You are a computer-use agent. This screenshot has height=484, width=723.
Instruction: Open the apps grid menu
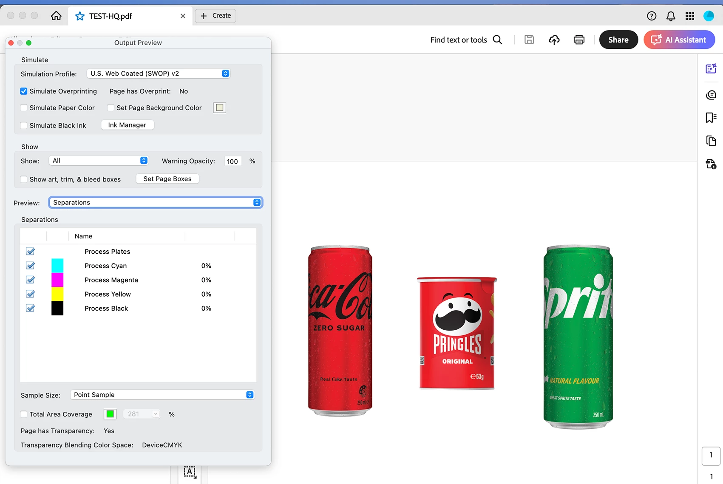(x=690, y=16)
